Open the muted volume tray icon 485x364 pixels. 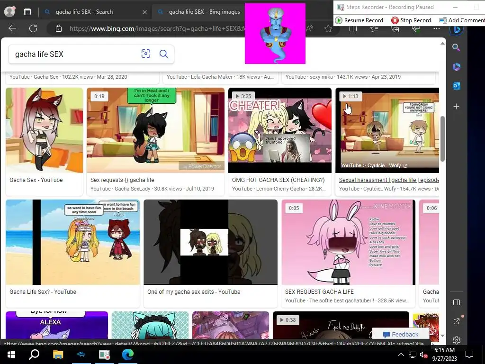coord(424,355)
